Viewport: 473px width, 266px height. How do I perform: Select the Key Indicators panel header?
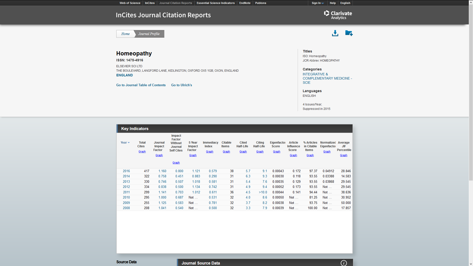click(x=235, y=129)
